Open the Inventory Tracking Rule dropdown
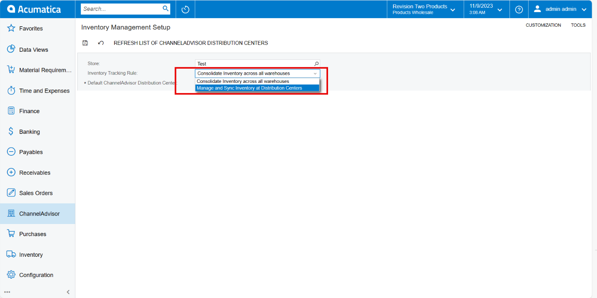Viewport: 597px width, 298px height. (x=315, y=73)
